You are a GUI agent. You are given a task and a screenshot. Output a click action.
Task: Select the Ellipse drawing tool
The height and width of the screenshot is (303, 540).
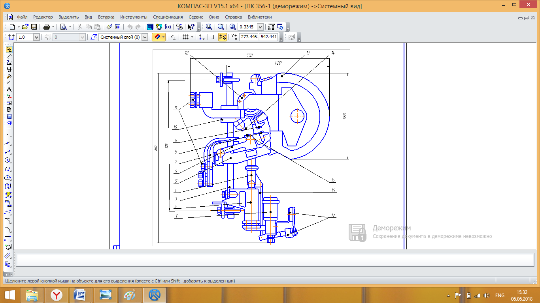coord(8,178)
